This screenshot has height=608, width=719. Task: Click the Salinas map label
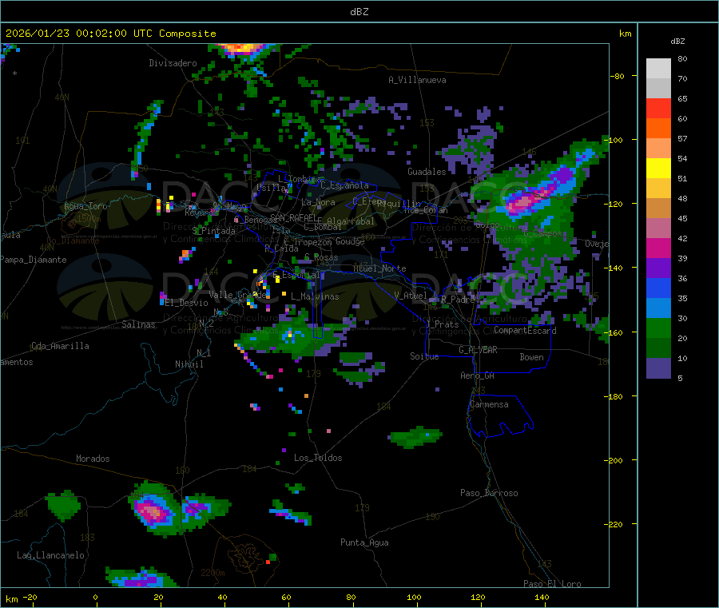click(138, 324)
